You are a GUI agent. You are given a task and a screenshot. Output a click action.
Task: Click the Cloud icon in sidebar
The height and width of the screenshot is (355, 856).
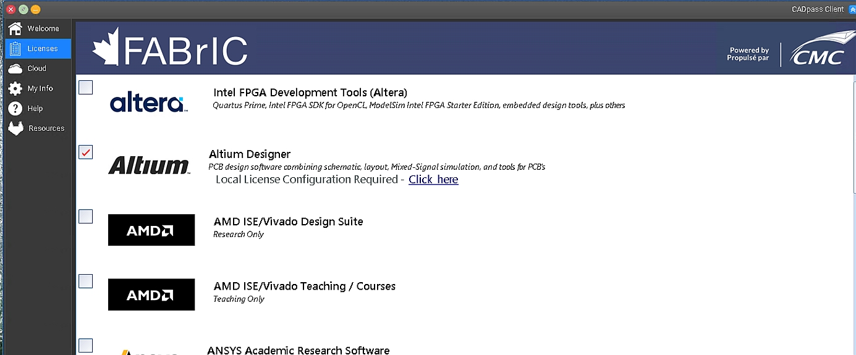coord(15,69)
